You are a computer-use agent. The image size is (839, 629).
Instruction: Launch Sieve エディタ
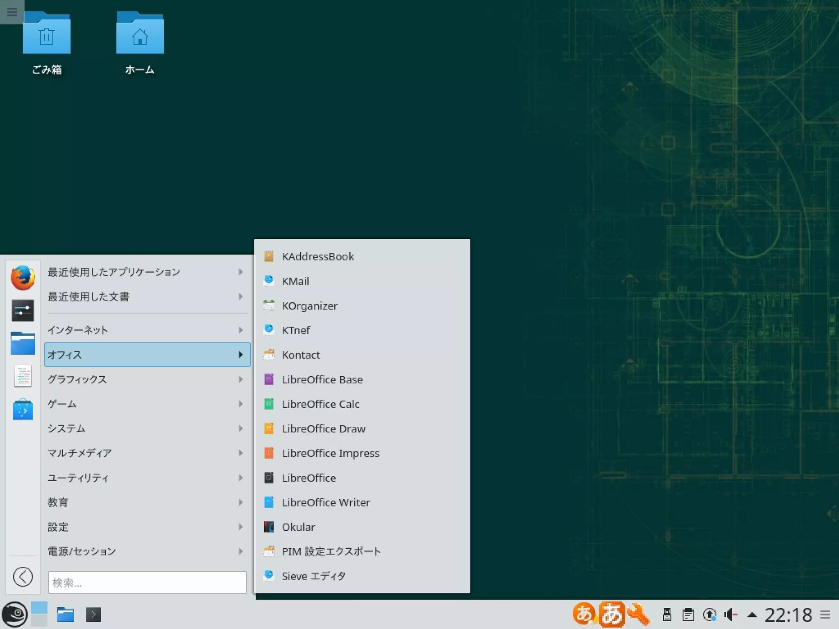point(362,576)
